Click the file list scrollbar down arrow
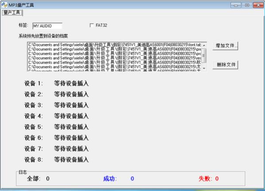 click(204, 68)
